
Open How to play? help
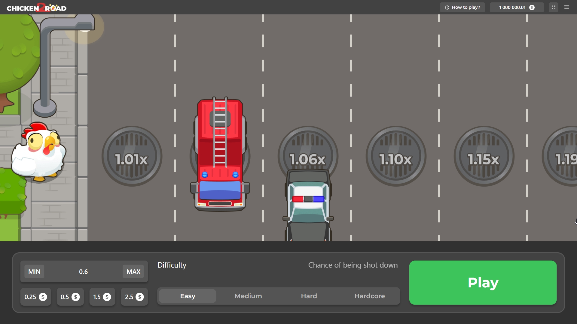463,7
